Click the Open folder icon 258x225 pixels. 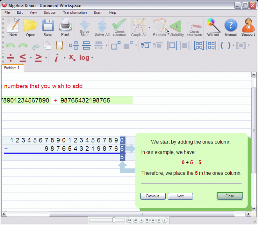[31, 27]
